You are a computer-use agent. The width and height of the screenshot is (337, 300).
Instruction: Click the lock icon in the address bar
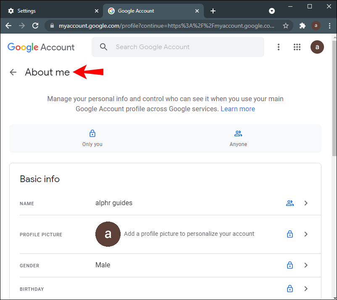pyautogui.click(x=52, y=26)
